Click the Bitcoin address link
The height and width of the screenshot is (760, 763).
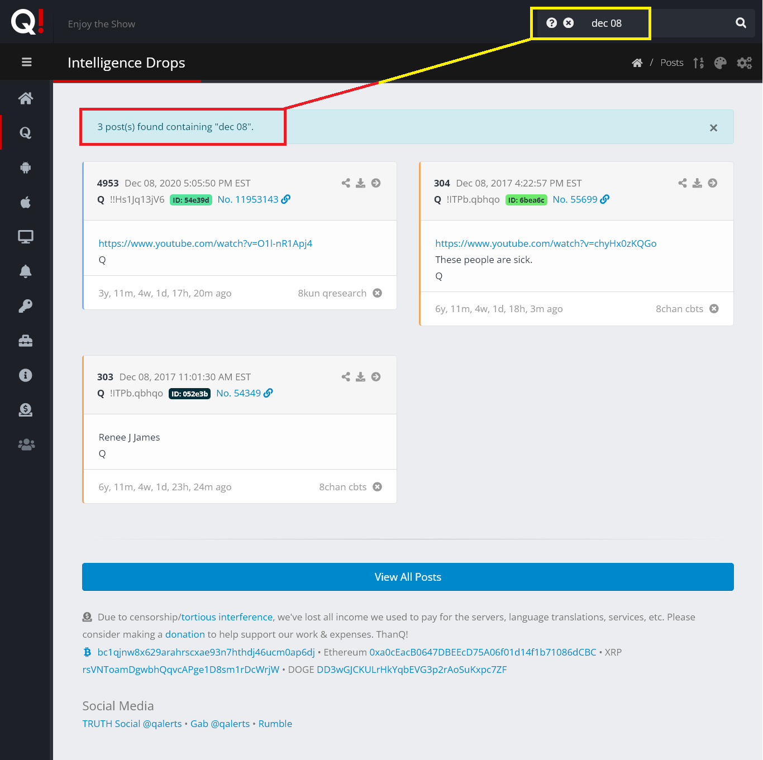coord(206,652)
